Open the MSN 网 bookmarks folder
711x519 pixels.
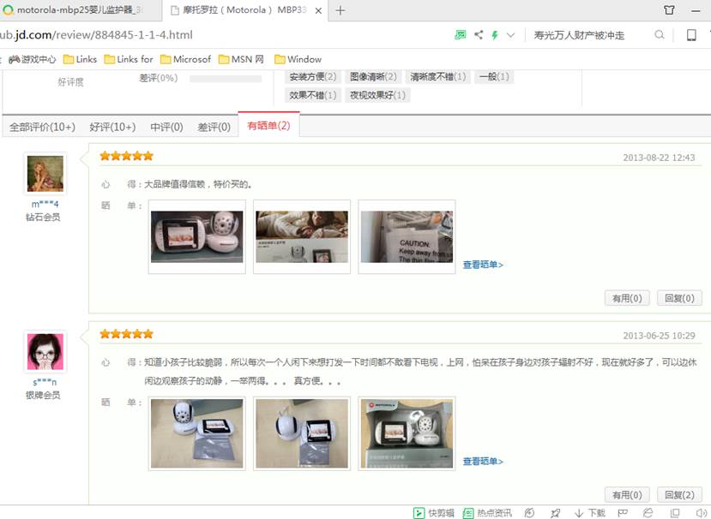[241, 59]
